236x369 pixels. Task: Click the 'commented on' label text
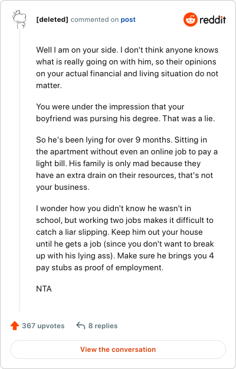94,20
